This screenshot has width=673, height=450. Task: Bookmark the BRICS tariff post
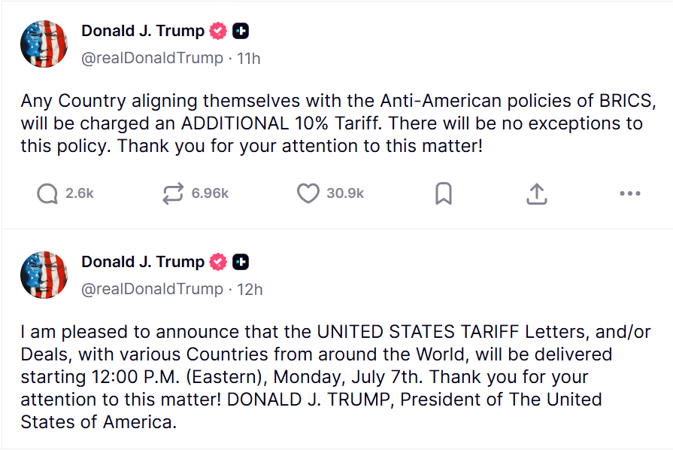[444, 194]
